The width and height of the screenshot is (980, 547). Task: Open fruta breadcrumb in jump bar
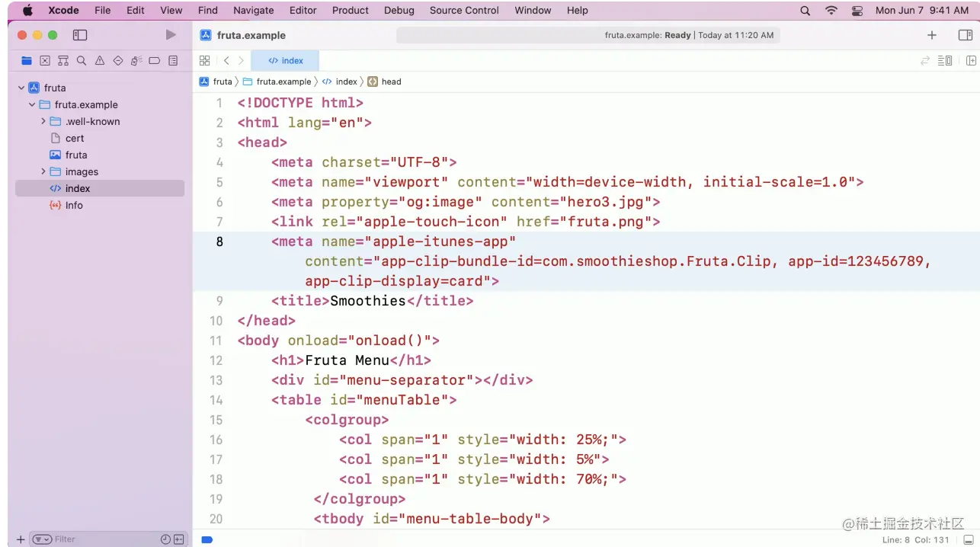216,82
